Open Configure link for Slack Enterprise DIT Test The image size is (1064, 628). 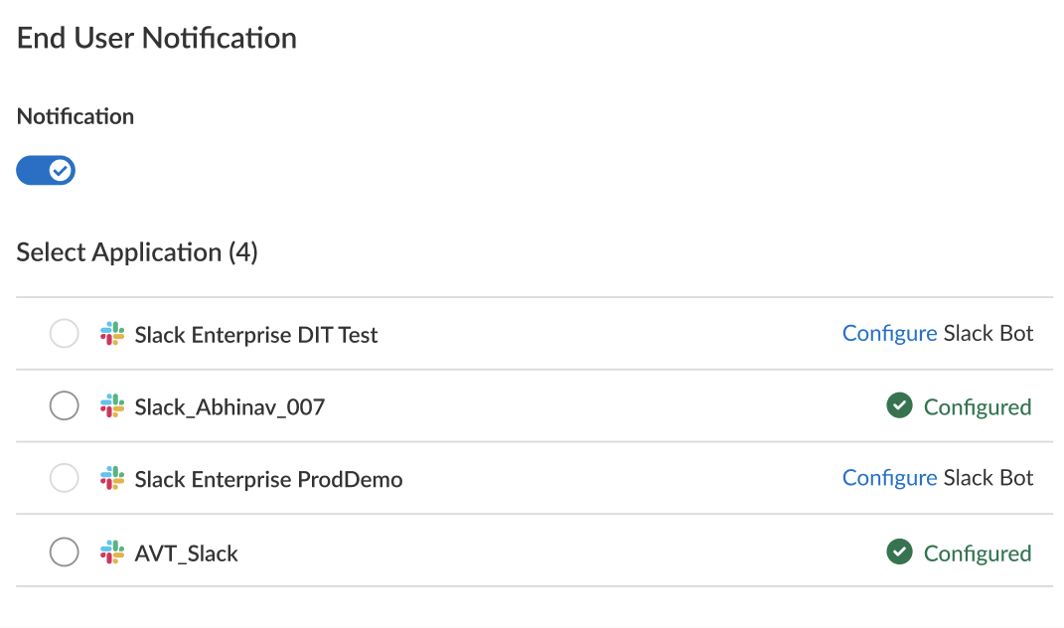(x=889, y=334)
